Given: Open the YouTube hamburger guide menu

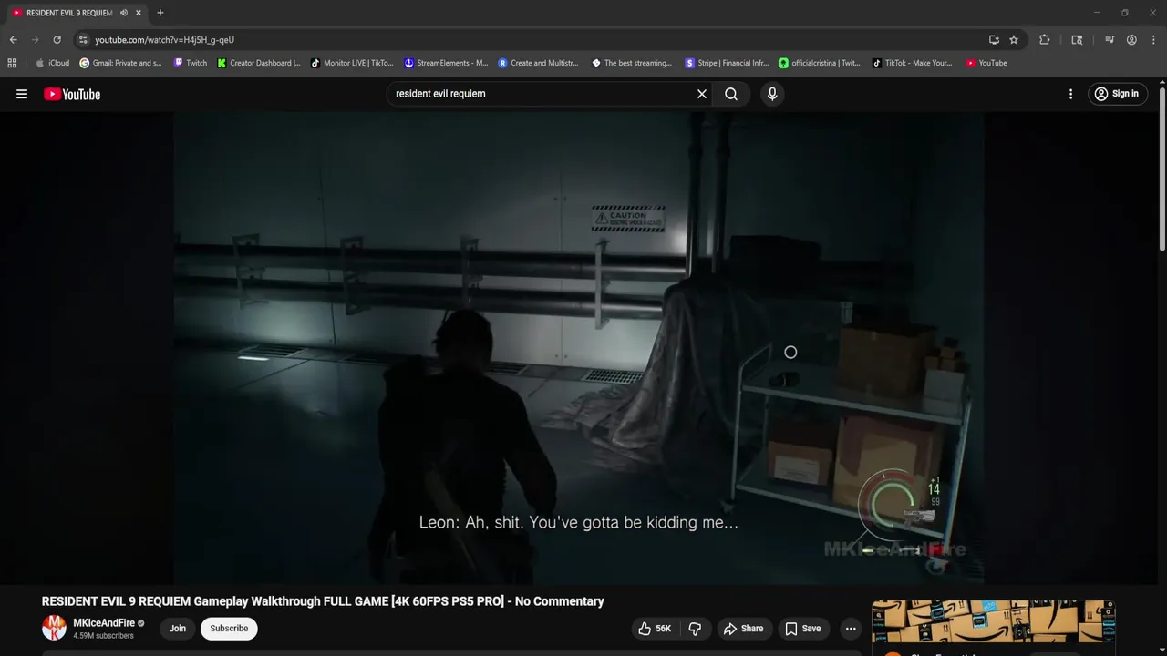Looking at the screenshot, I should (x=22, y=94).
